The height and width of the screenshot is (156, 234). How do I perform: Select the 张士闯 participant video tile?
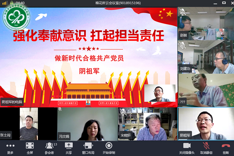pyautogui.click(x=28, y=124)
